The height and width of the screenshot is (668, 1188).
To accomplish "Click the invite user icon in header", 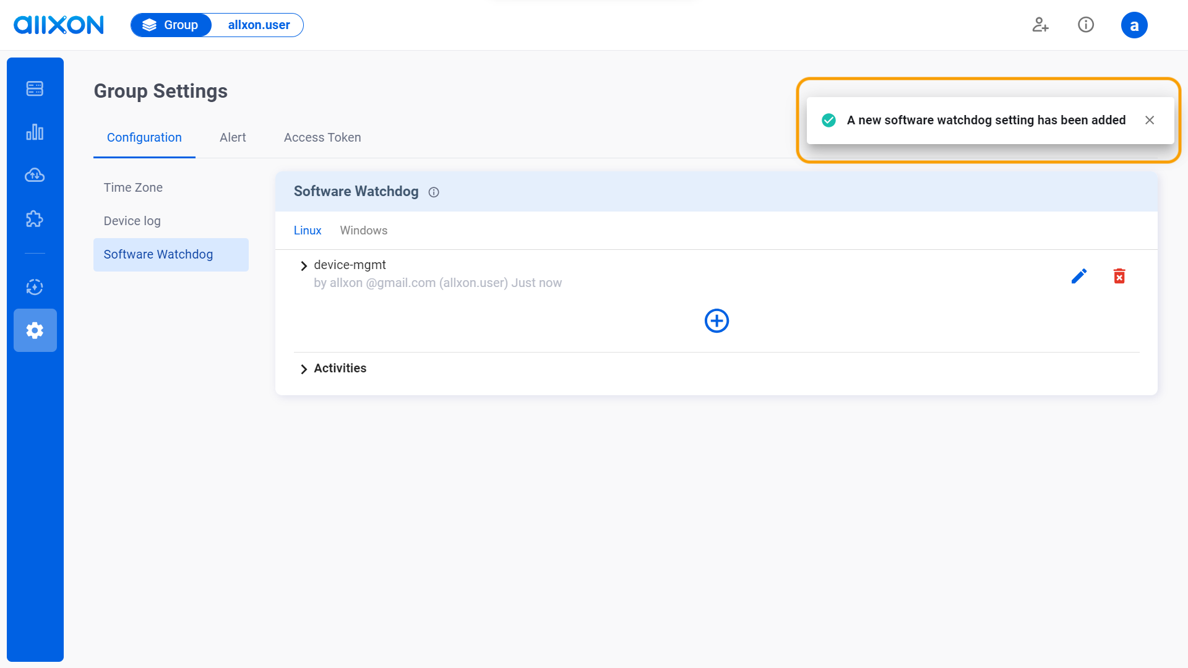I will pyautogui.click(x=1040, y=25).
